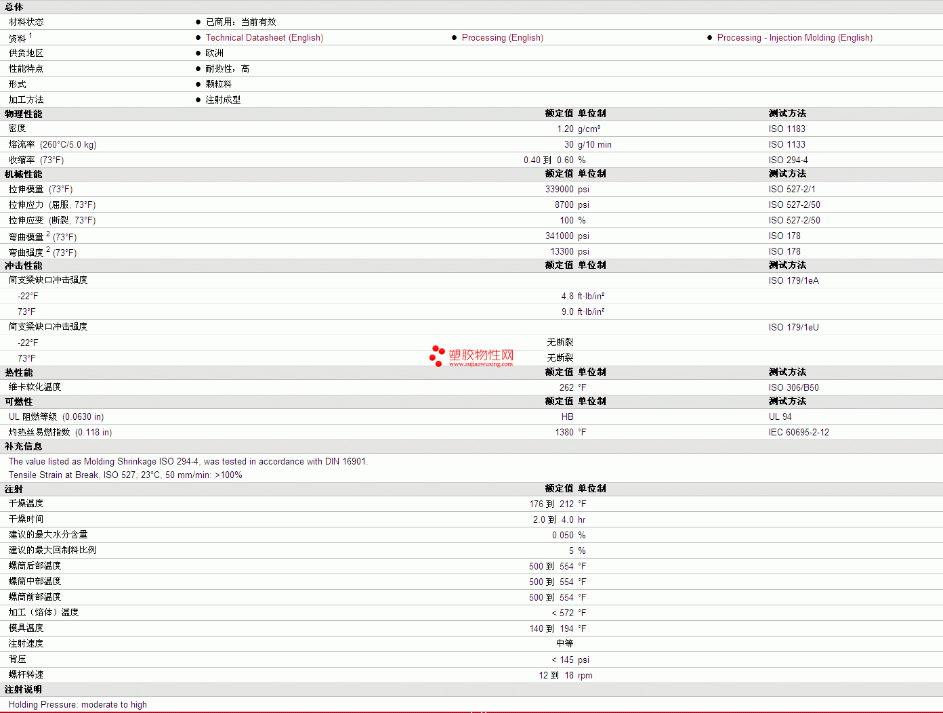Click the ISO 1183 test method text
The width and height of the screenshot is (943, 713).
[x=787, y=129]
